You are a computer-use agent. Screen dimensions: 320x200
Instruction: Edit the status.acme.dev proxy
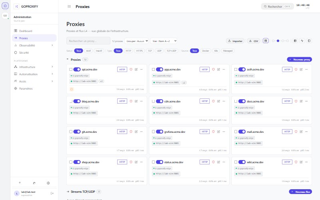[218, 162]
